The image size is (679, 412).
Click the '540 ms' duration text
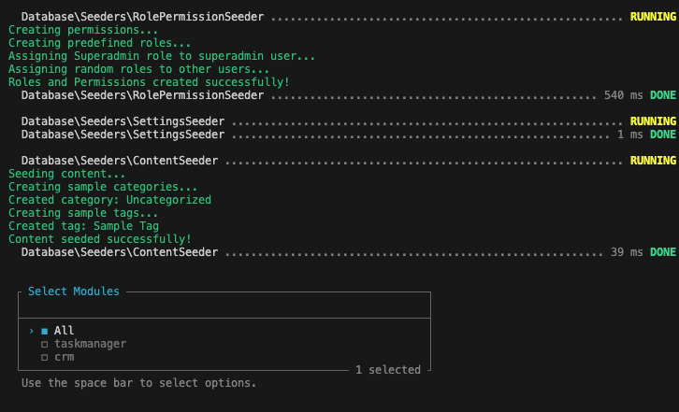point(623,95)
